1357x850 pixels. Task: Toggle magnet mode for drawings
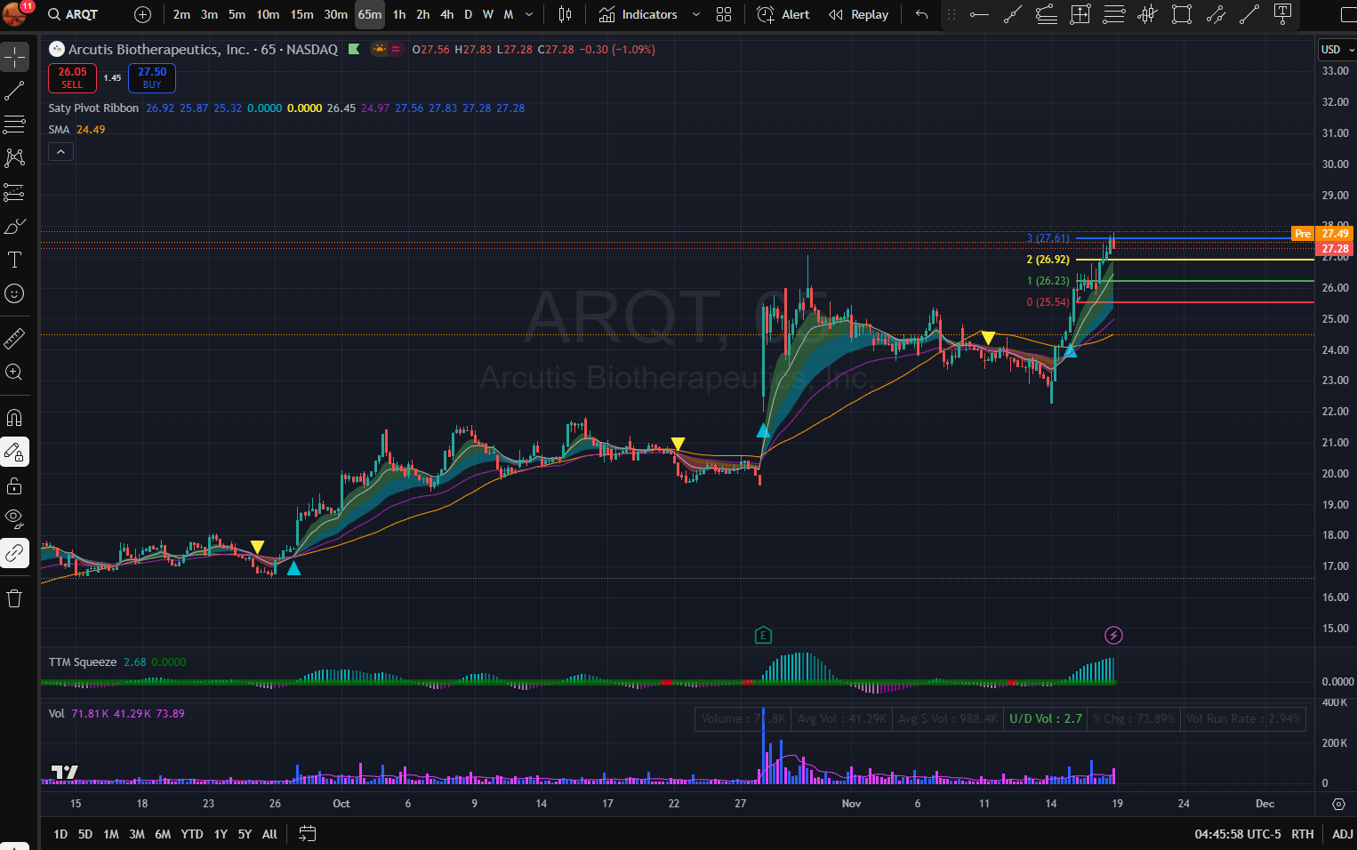coord(15,418)
